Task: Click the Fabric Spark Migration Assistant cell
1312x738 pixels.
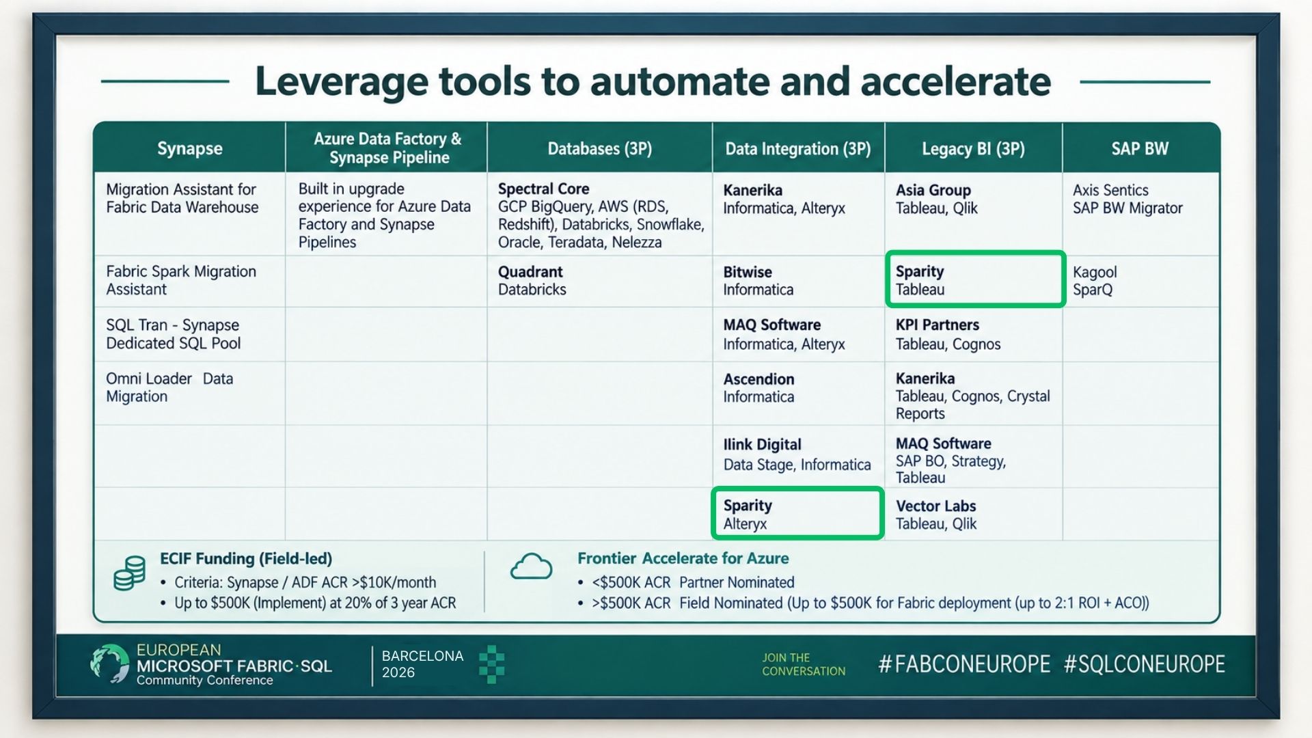Action: pos(190,281)
